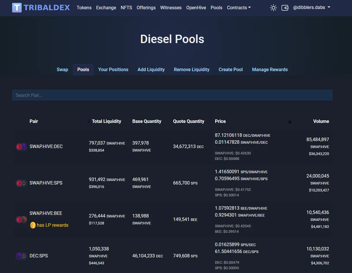Screen dimensions: 352x273
Task: Open the NFTS section
Action: coord(126,8)
